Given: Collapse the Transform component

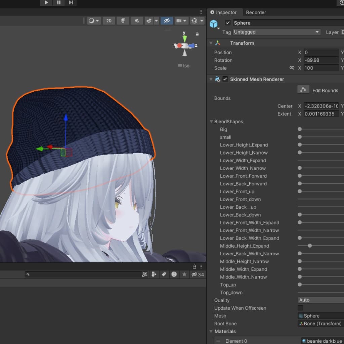Looking at the screenshot, I should pyautogui.click(x=211, y=43).
